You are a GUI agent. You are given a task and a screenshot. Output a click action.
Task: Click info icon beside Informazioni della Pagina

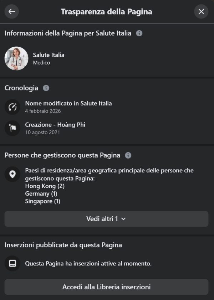click(139, 33)
